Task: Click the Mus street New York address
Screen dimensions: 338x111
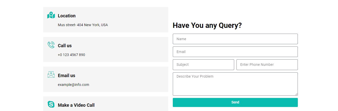Action: click(x=83, y=25)
